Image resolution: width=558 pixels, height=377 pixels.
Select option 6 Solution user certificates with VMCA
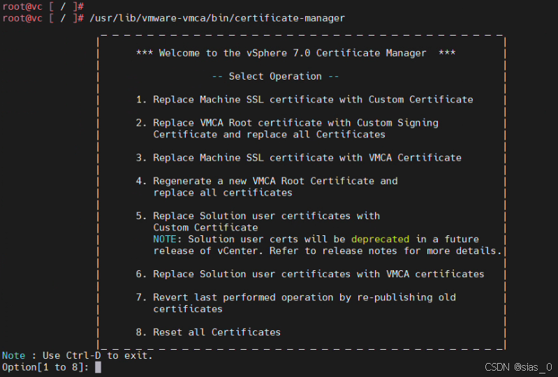tap(310, 274)
